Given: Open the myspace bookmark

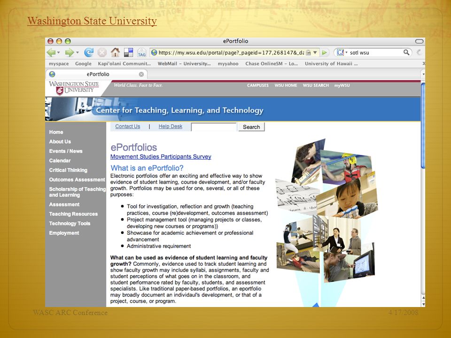Looking at the screenshot, I should pyautogui.click(x=59, y=64).
